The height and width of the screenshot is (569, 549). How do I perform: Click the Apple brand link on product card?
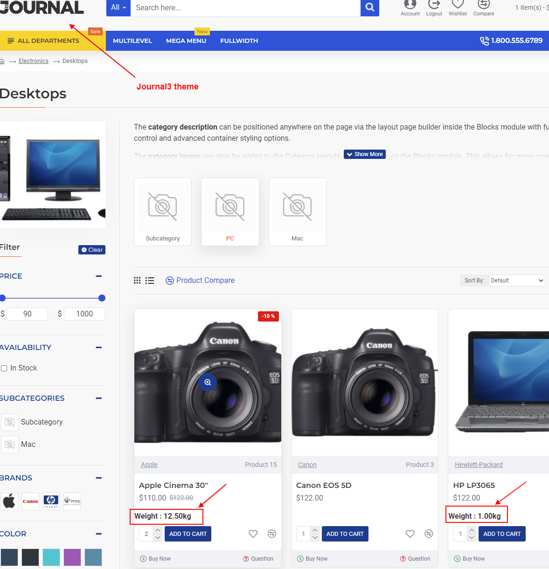point(149,465)
